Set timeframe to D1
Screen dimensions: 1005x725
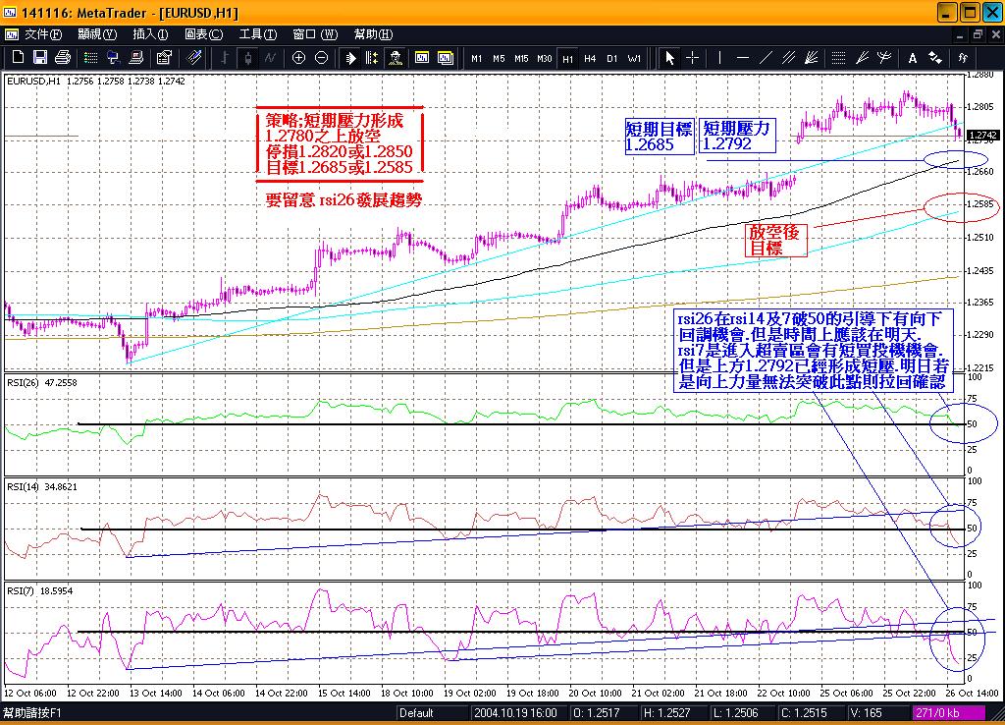(611, 58)
